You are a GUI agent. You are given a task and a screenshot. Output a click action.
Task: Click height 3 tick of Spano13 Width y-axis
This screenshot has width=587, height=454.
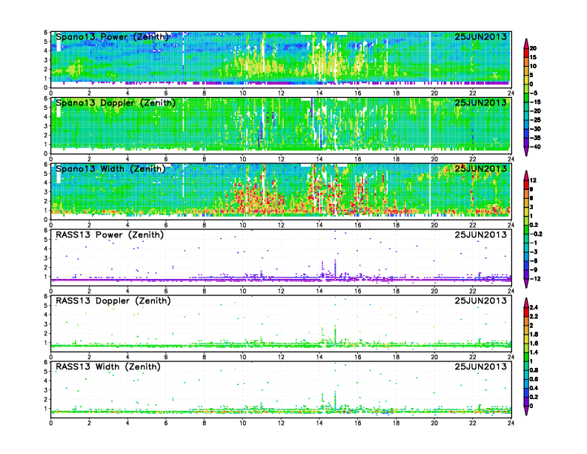(46, 192)
